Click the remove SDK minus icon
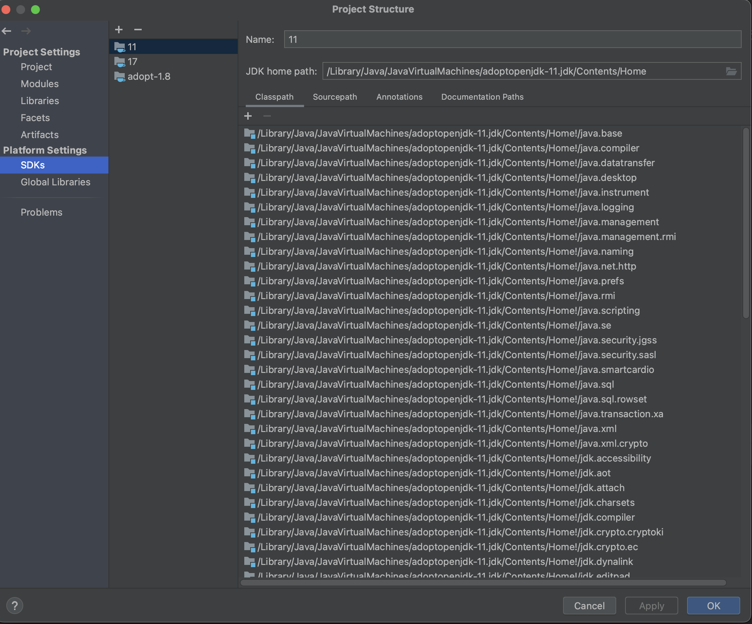This screenshot has height=624, width=752. [x=138, y=30]
